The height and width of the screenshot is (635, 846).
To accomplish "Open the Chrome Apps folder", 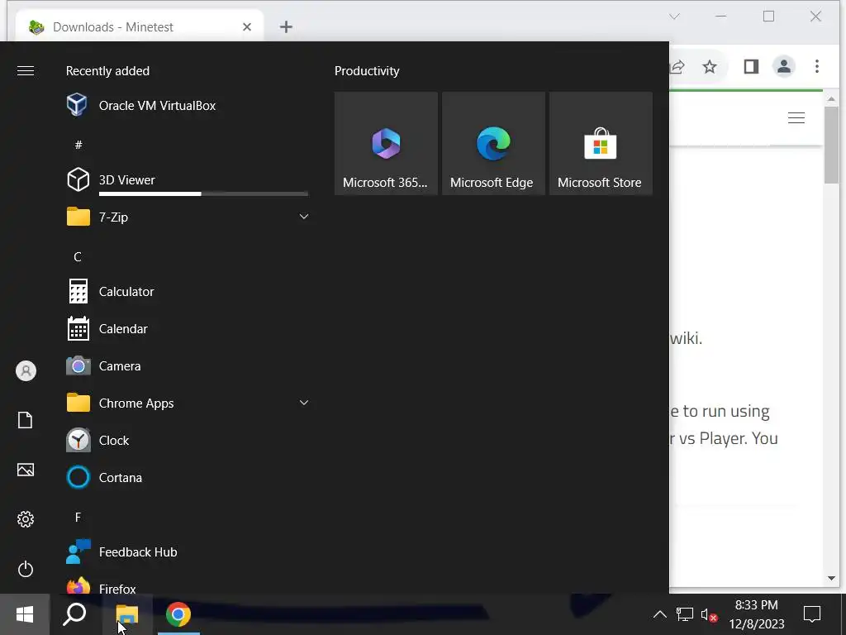I will [x=186, y=403].
